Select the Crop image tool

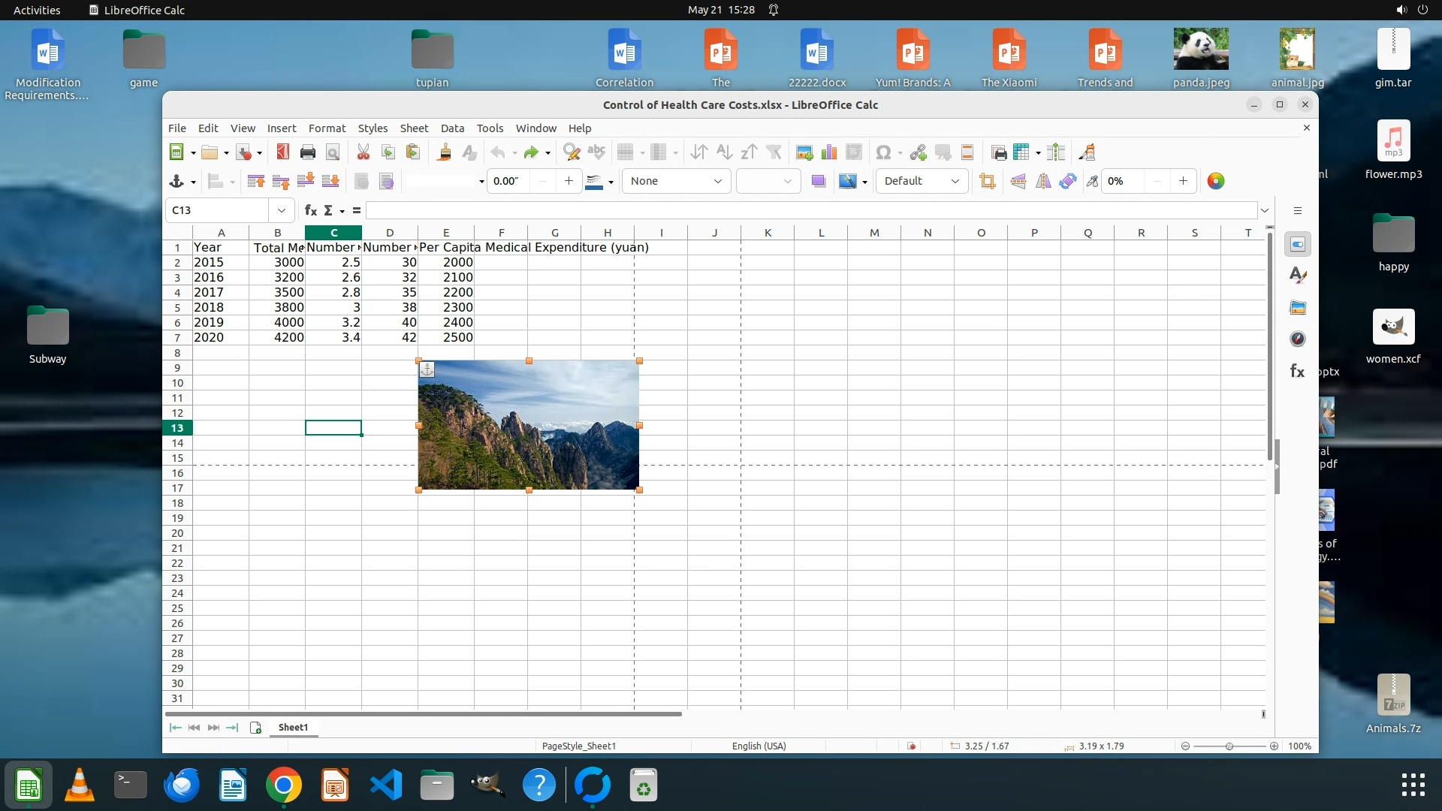988,181
